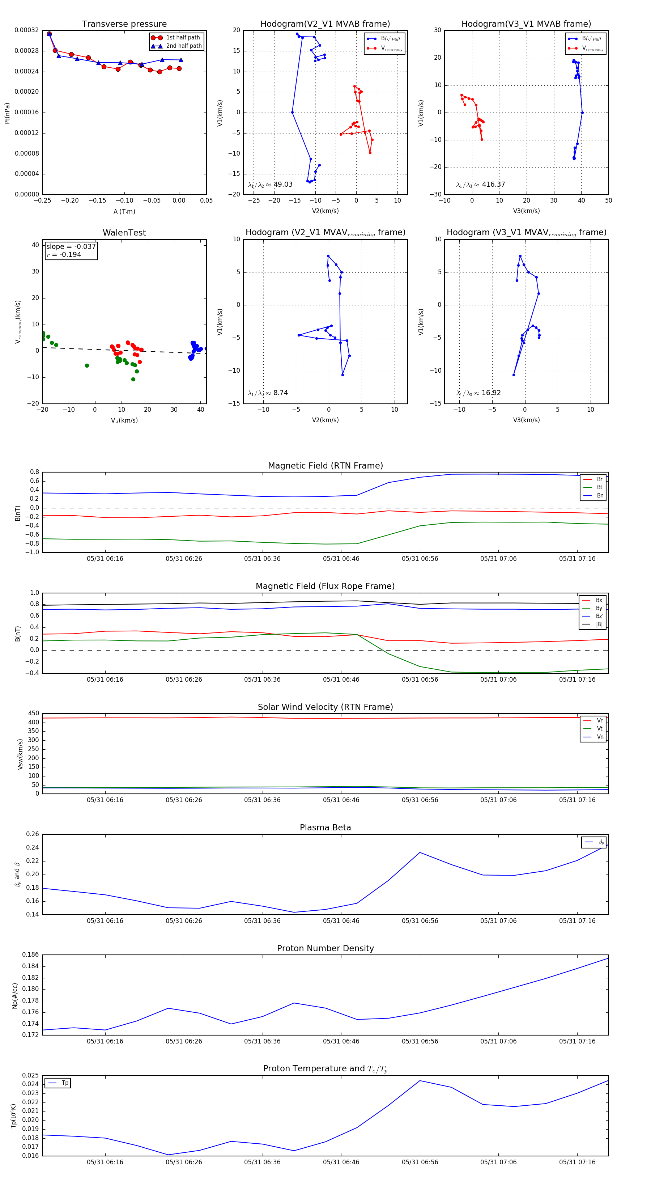
Task: Click 'Pt(nPa)' y-axis label
Action: [7, 113]
